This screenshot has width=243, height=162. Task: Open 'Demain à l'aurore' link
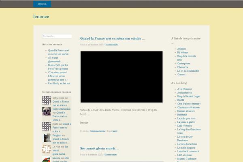pyautogui.click(x=186, y=111)
